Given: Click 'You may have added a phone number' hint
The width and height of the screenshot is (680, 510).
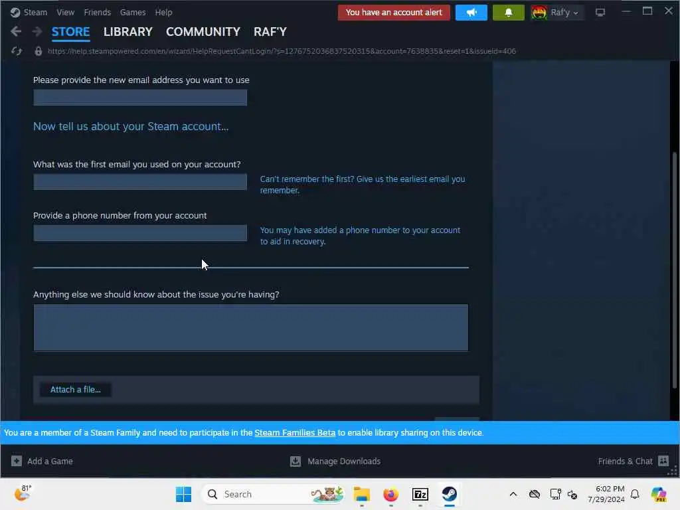Looking at the screenshot, I should (x=360, y=236).
